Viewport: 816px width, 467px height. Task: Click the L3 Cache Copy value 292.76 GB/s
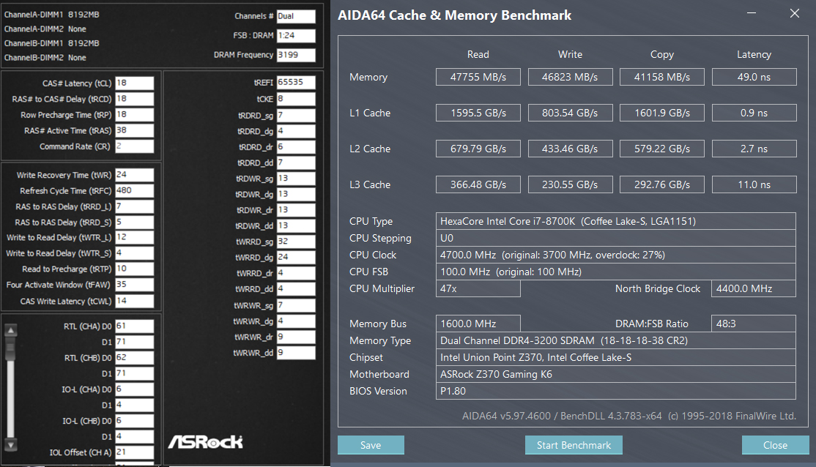pyautogui.click(x=662, y=184)
